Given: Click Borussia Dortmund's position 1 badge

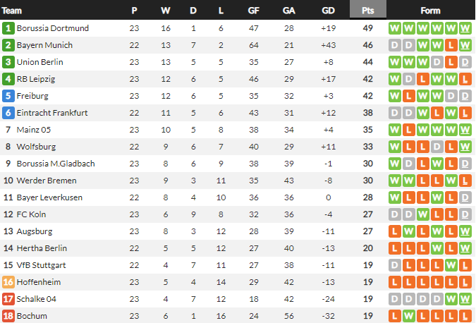Looking at the screenshot, I should (8, 28).
